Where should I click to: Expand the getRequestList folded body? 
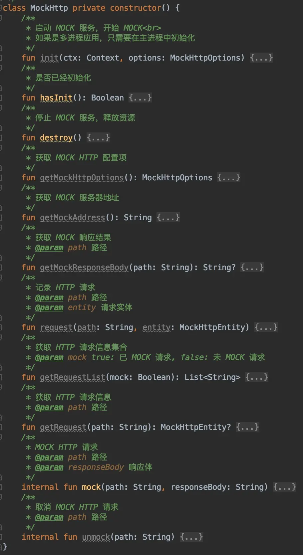tap(256, 377)
